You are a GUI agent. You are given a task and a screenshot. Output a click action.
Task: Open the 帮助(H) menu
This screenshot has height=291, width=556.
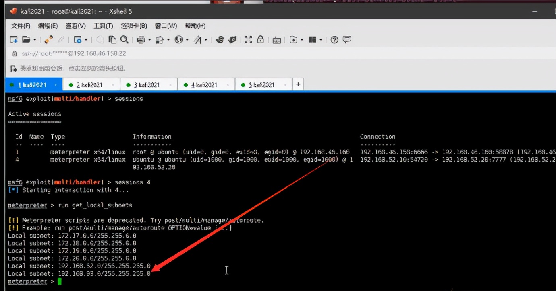pos(195,26)
